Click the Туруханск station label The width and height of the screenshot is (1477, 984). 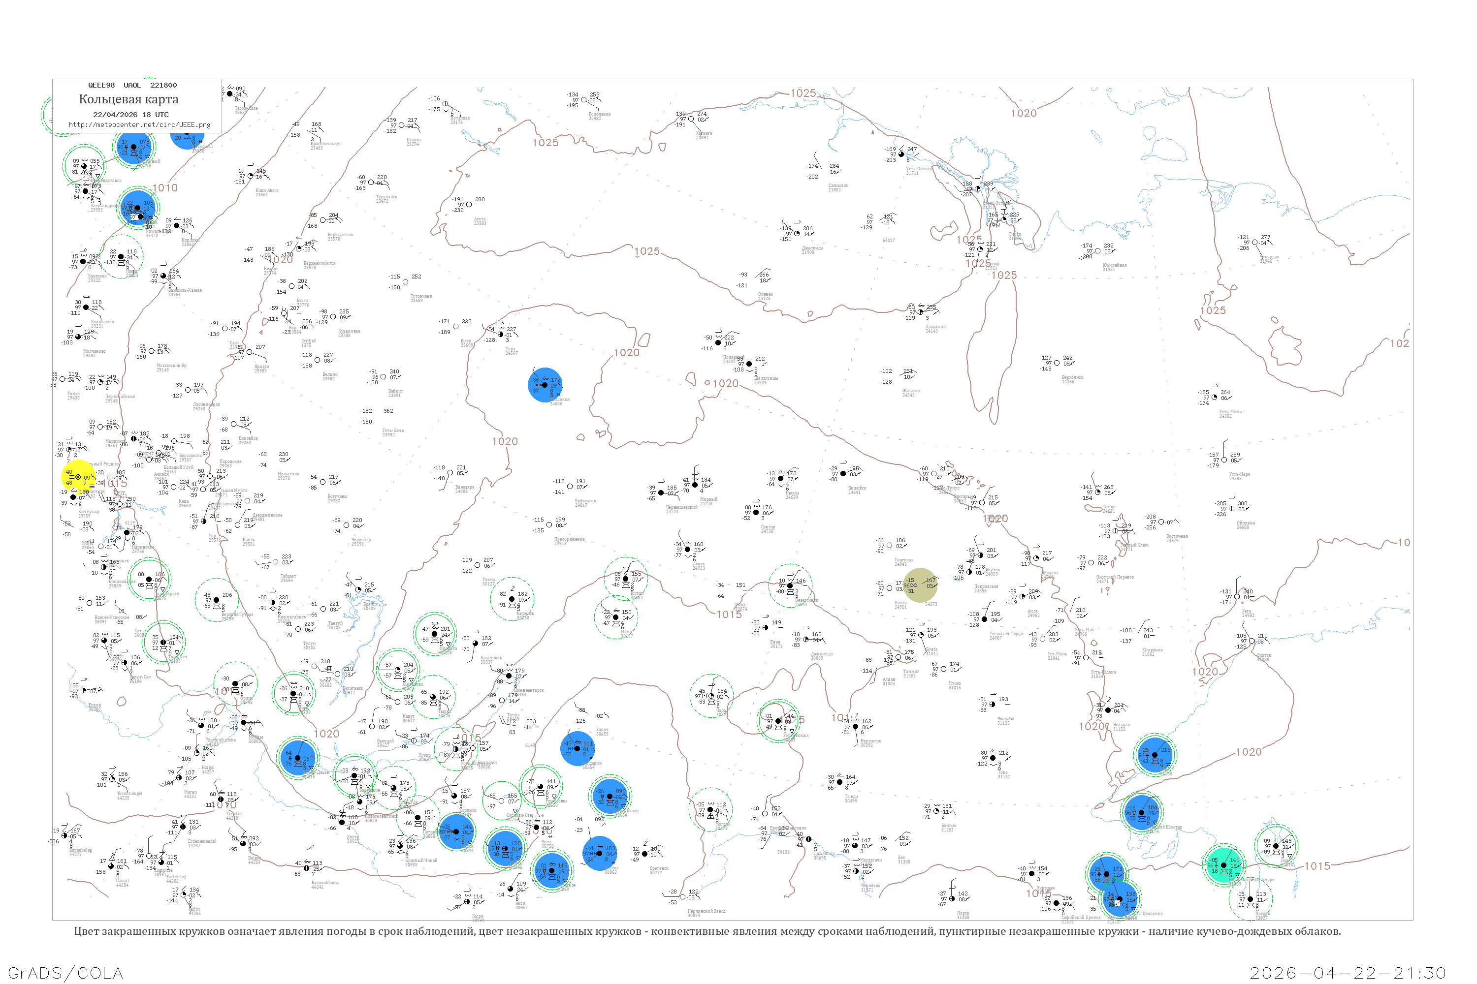(x=386, y=198)
